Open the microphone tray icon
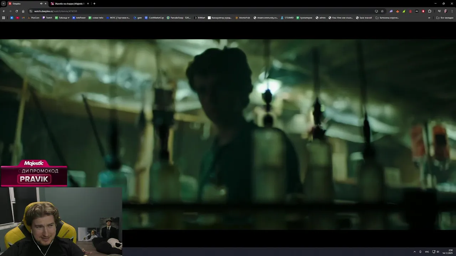 click(420, 252)
